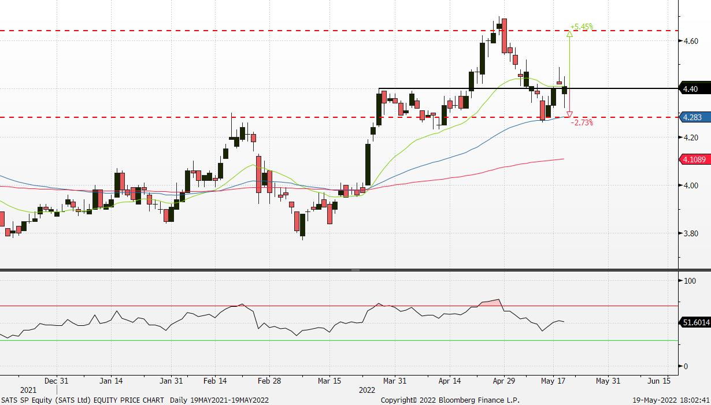Click the 2021 year label
The height and width of the screenshot is (405, 711).
(28, 390)
